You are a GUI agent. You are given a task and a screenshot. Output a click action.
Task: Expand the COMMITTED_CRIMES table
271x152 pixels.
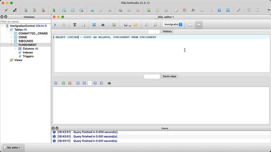11,33
